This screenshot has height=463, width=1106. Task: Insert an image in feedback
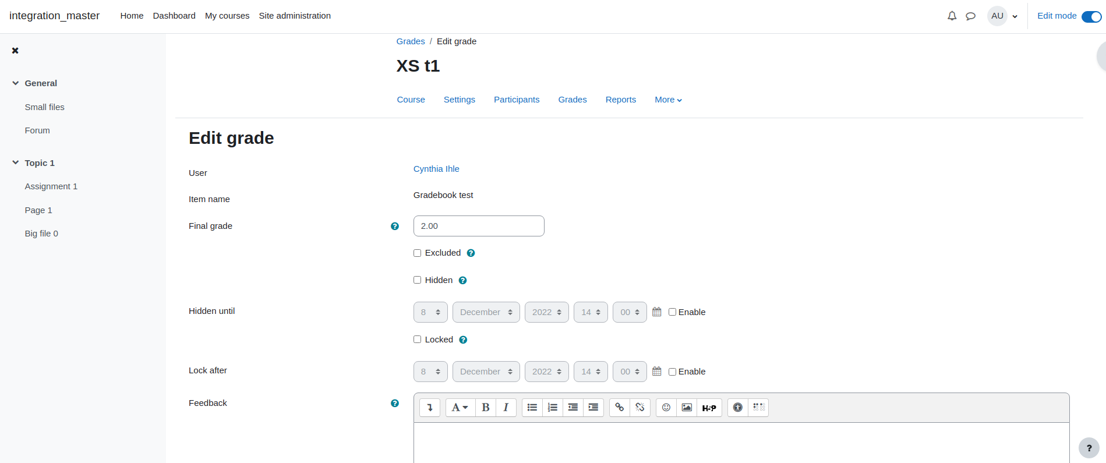click(x=687, y=408)
